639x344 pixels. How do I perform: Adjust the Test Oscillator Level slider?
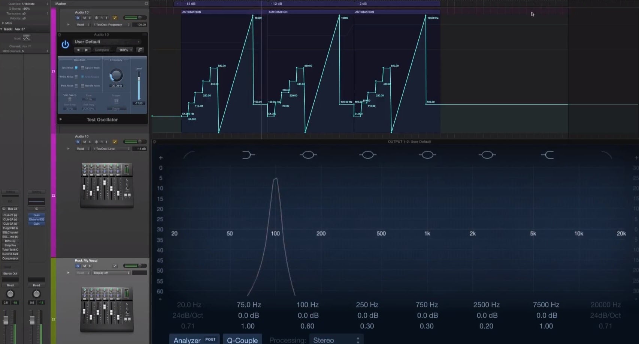point(139,86)
